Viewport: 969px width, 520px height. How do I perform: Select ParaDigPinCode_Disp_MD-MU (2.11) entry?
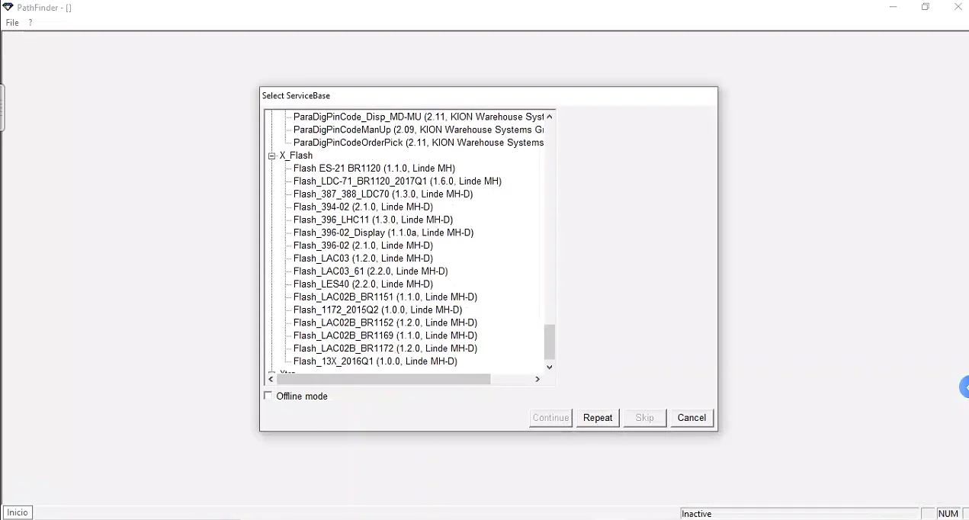[x=419, y=117]
